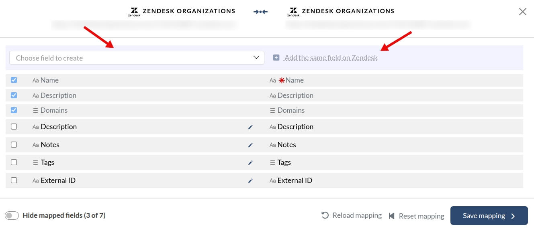534x231 pixels.
Task: Click the reload icon next to Reload mapping
Action: pyautogui.click(x=325, y=215)
